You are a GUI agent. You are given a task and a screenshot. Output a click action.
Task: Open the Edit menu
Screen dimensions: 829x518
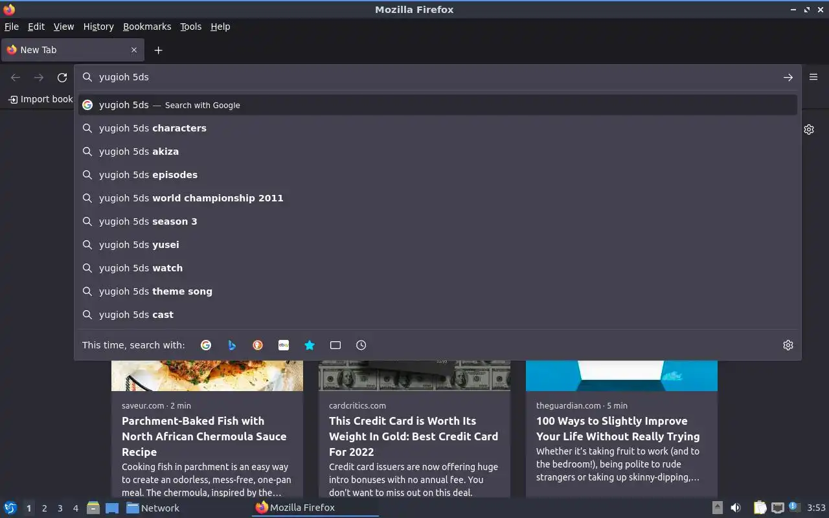(x=36, y=27)
